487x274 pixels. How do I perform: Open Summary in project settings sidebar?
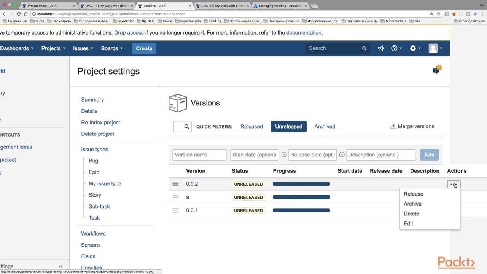92,100
